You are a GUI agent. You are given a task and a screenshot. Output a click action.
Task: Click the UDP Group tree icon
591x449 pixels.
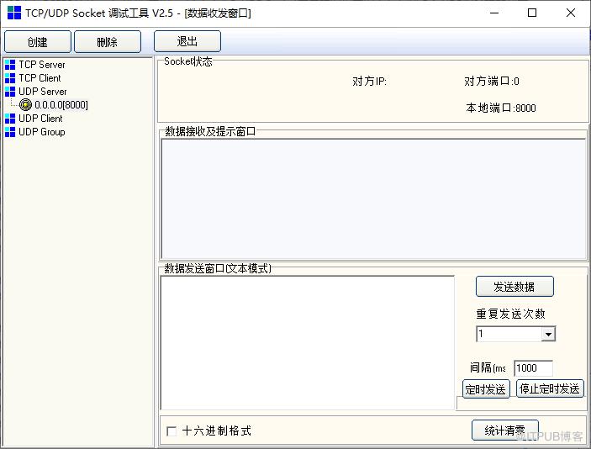(10, 132)
